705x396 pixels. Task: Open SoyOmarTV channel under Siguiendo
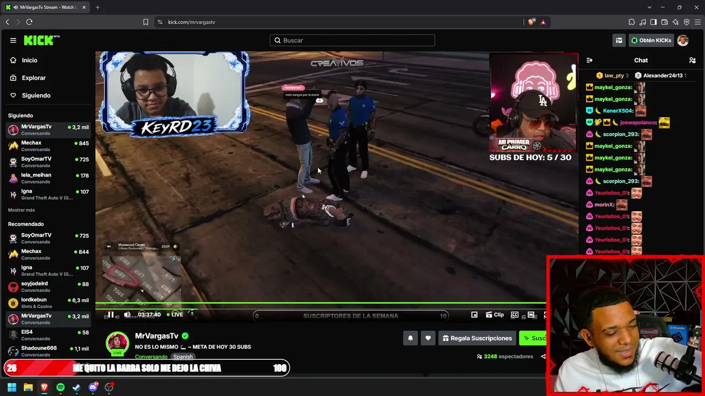(x=48, y=162)
